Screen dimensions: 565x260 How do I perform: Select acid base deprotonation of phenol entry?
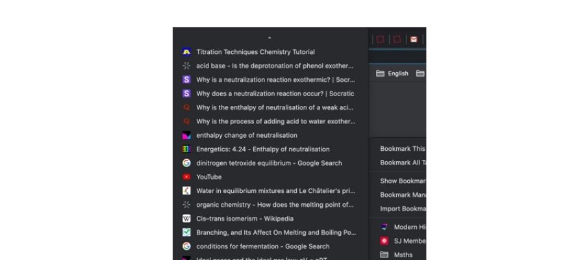pyautogui.click(x=270, y=66)
